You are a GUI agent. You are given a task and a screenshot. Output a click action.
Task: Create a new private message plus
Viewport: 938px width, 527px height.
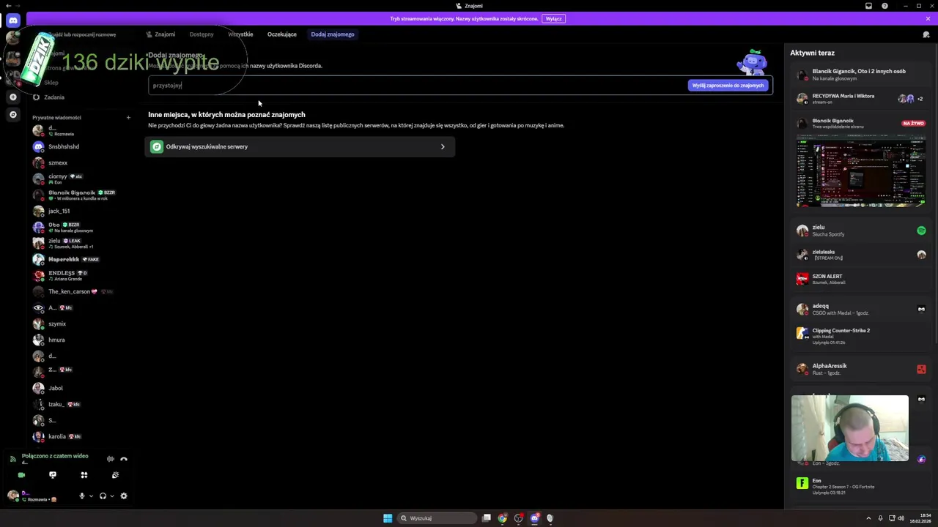click(x=128, y=117)
